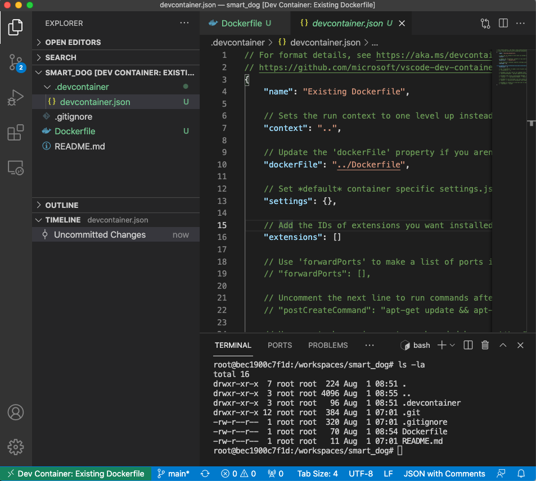The image size is (536, 481).
Task: Select the Manage gear at sidebar bottom
Action: (16, 447)
